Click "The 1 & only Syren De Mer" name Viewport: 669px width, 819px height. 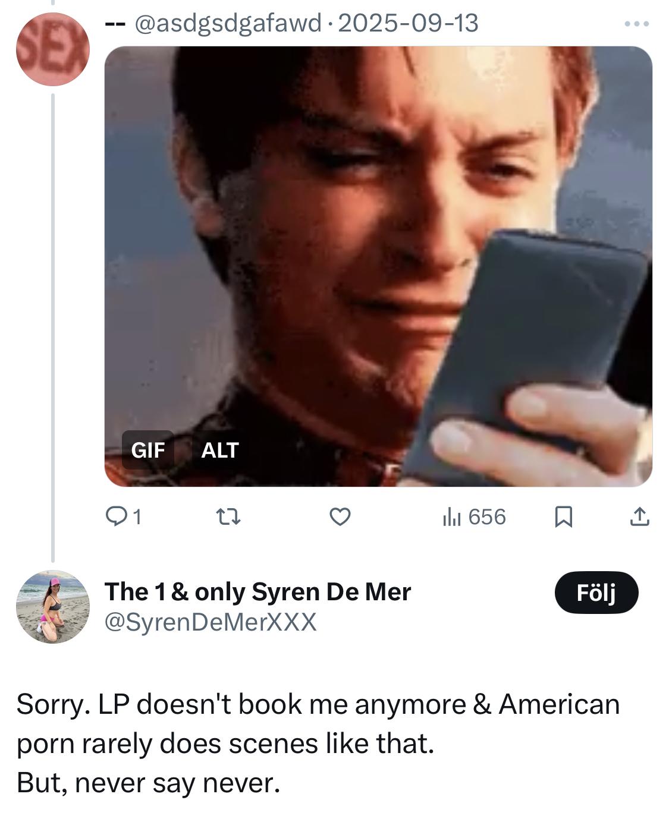click(257, 591)
